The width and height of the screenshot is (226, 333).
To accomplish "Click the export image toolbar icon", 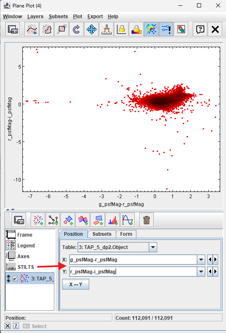I will (181, 29).
